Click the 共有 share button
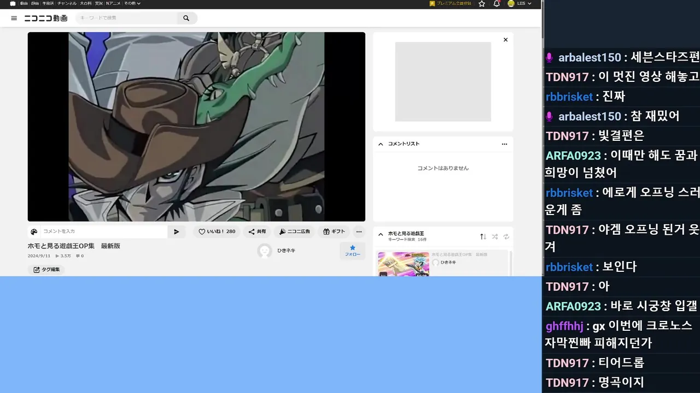The width and height of the screenshot is (700, 393). (257, 231)
